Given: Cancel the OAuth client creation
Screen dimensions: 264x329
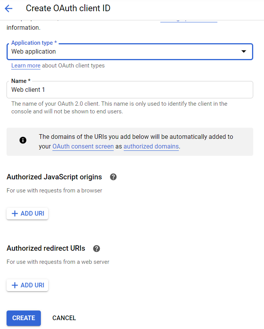Looking at the screenshot, I should coord(64,318).
